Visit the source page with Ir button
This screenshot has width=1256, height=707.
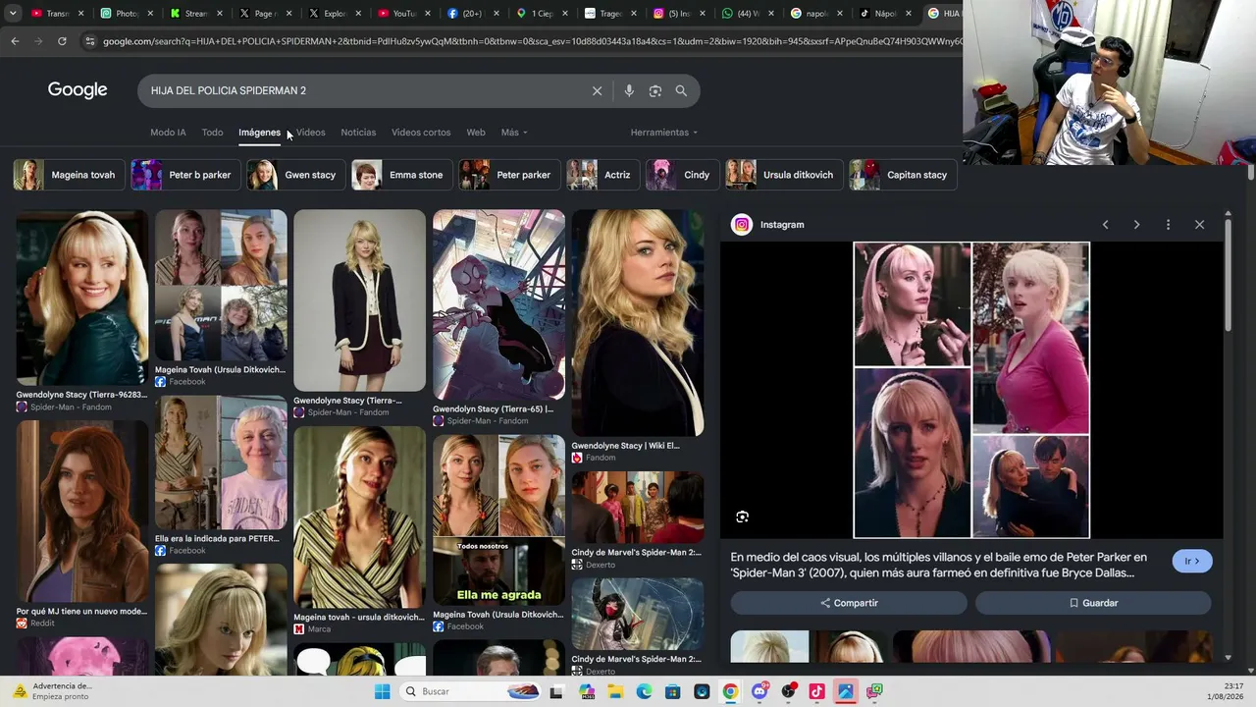coord(1192,561)
